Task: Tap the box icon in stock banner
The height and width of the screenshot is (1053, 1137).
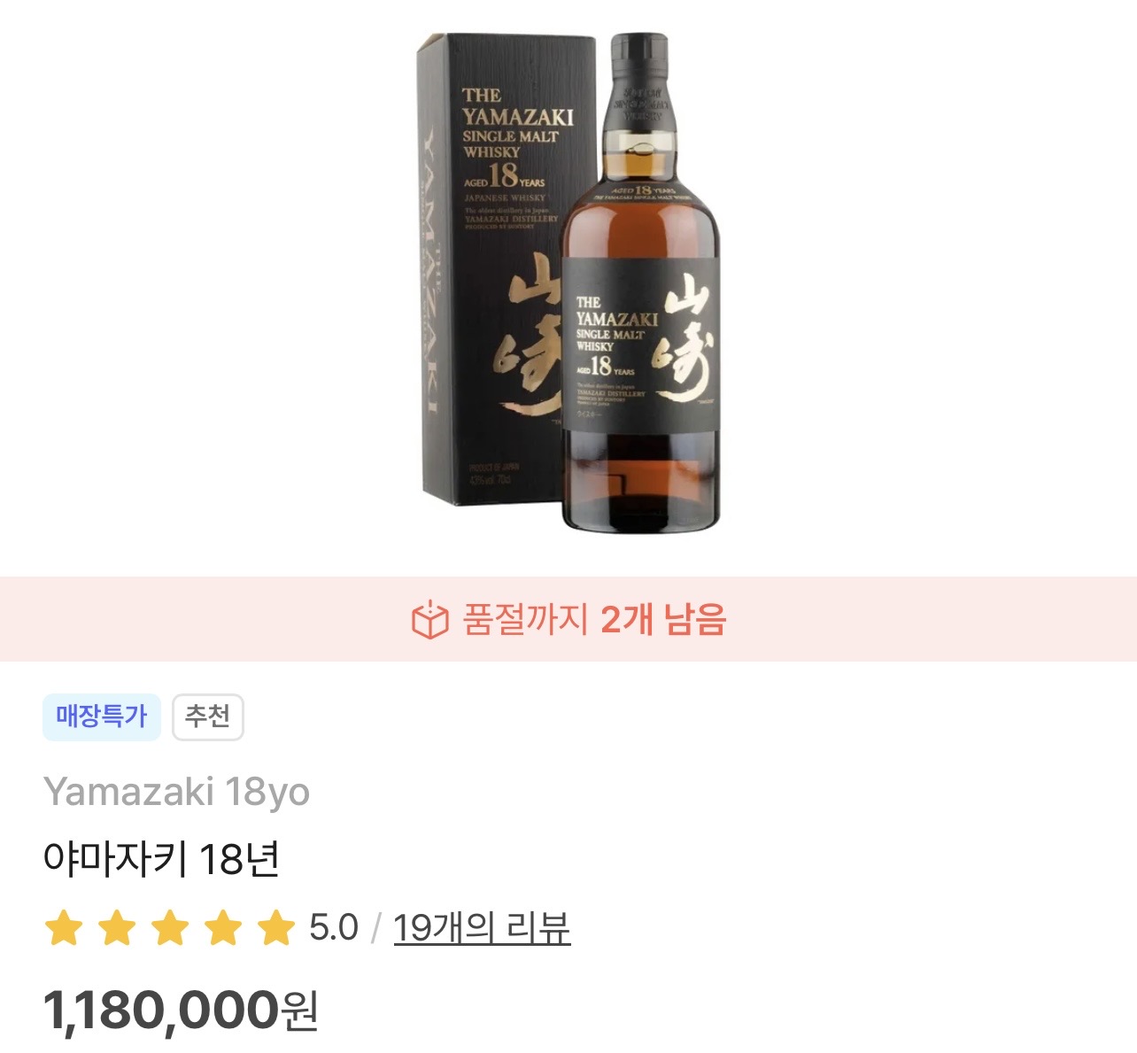Action: 430,619
